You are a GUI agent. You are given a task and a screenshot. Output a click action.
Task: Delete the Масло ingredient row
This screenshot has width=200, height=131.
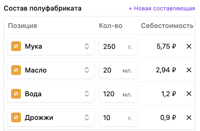[189, 70]
